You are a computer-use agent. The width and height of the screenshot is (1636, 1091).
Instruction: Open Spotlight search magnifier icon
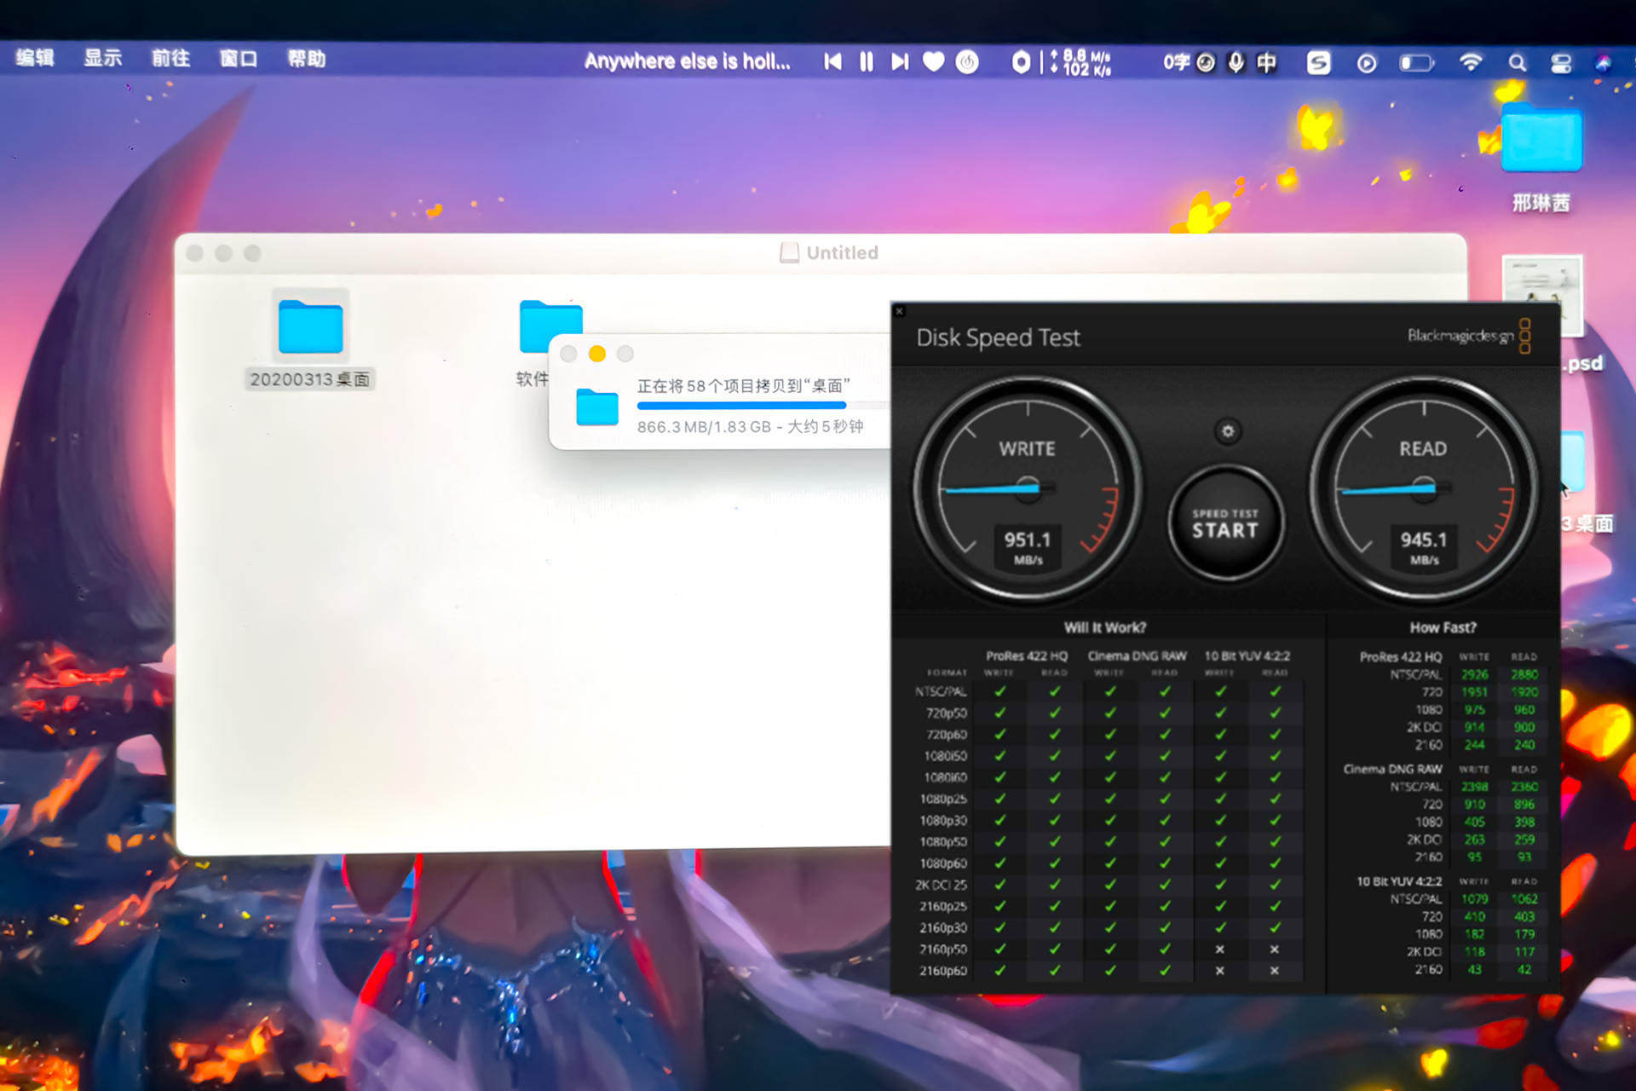click(1517, 63)
